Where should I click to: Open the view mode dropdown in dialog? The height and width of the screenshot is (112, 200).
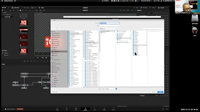[x=57, y=29]
